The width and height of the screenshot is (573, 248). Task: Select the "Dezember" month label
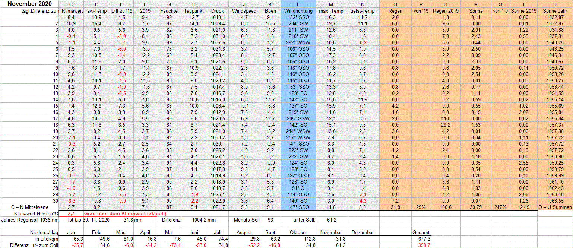pyautogui.click(x=363, y=233)
